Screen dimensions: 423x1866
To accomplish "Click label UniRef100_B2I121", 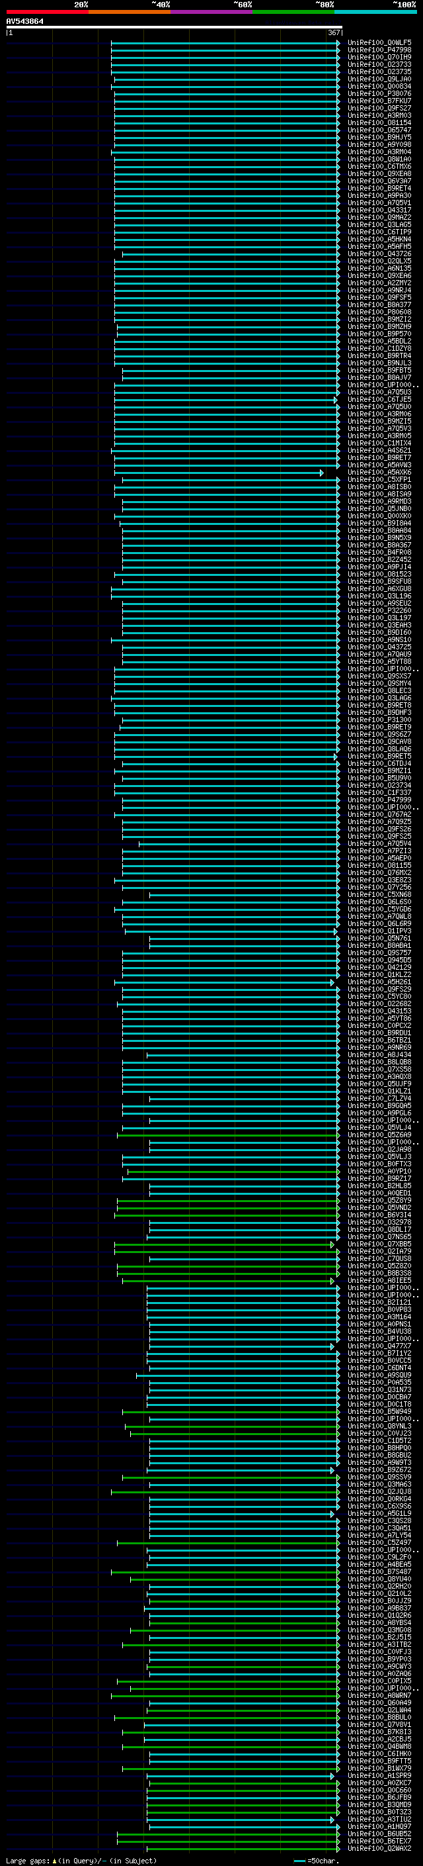I will click(x=379, y=1303).
